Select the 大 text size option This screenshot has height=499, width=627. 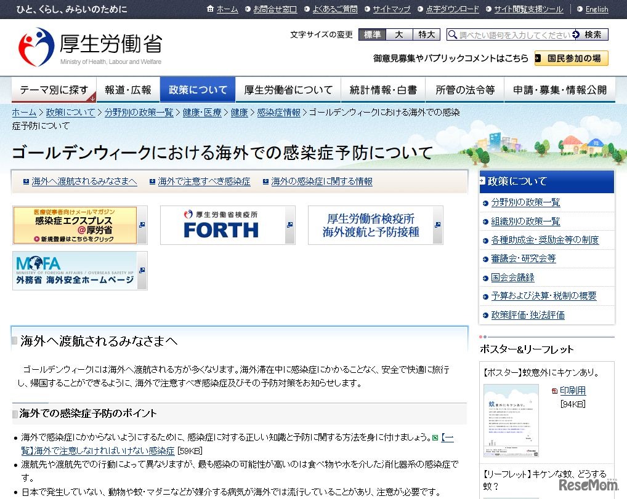click(400, 35)
